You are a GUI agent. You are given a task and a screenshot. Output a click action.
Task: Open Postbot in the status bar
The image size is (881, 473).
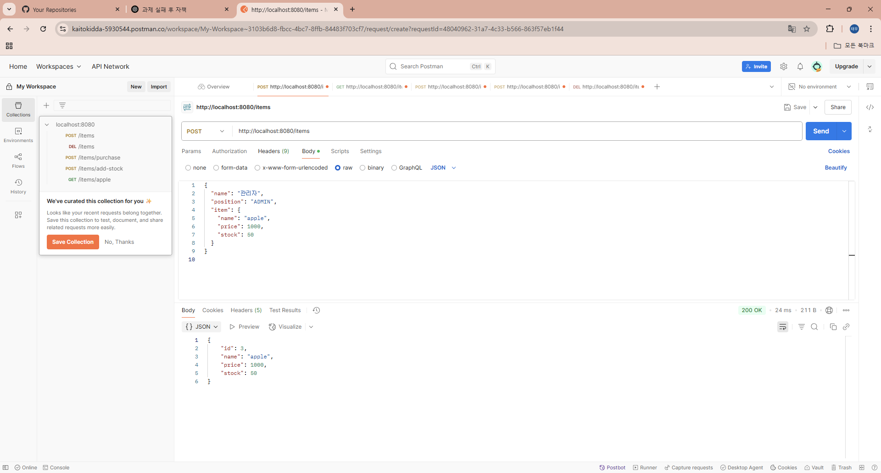click(x=612, y=467)
